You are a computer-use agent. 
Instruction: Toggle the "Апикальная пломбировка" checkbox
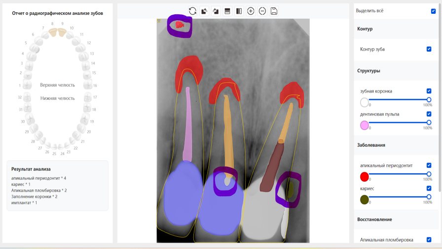tap(429, 240)
